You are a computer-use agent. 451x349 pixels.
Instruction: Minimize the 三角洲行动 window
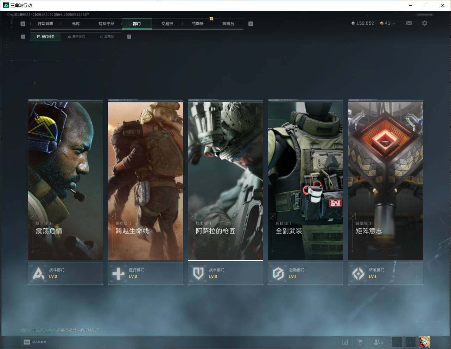click(411, 5)
